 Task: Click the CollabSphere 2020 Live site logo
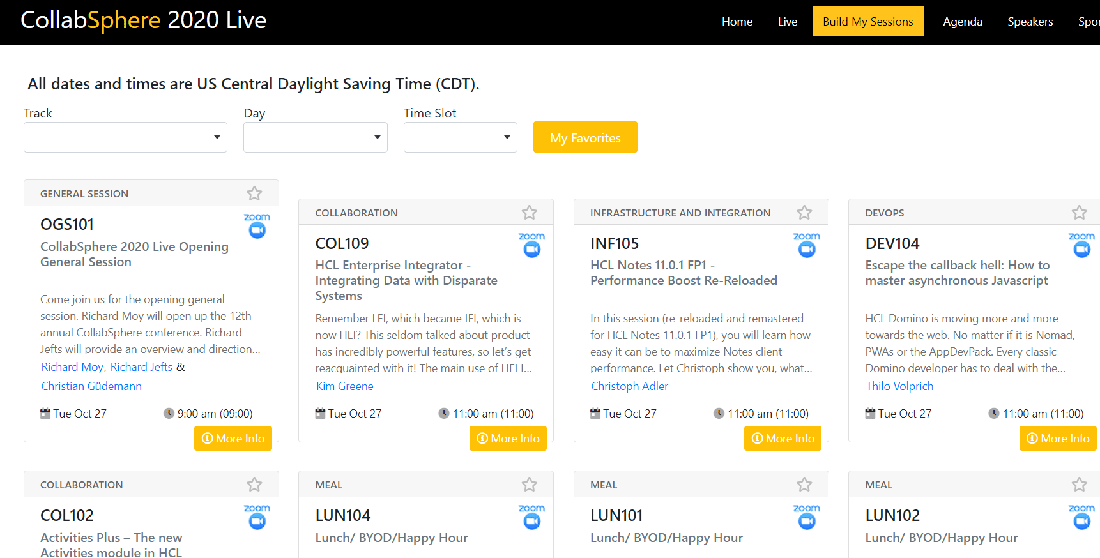click(x=144, y=20)
